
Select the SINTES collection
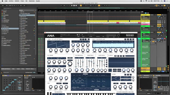click(5, 12)
